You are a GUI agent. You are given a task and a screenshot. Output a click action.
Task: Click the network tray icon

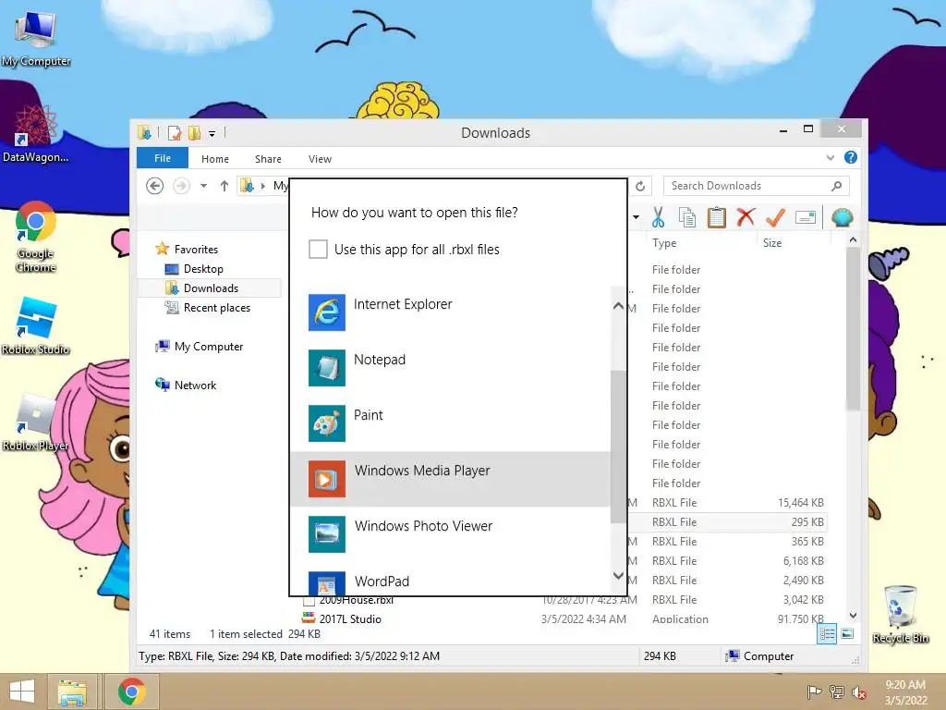[836, 692]
